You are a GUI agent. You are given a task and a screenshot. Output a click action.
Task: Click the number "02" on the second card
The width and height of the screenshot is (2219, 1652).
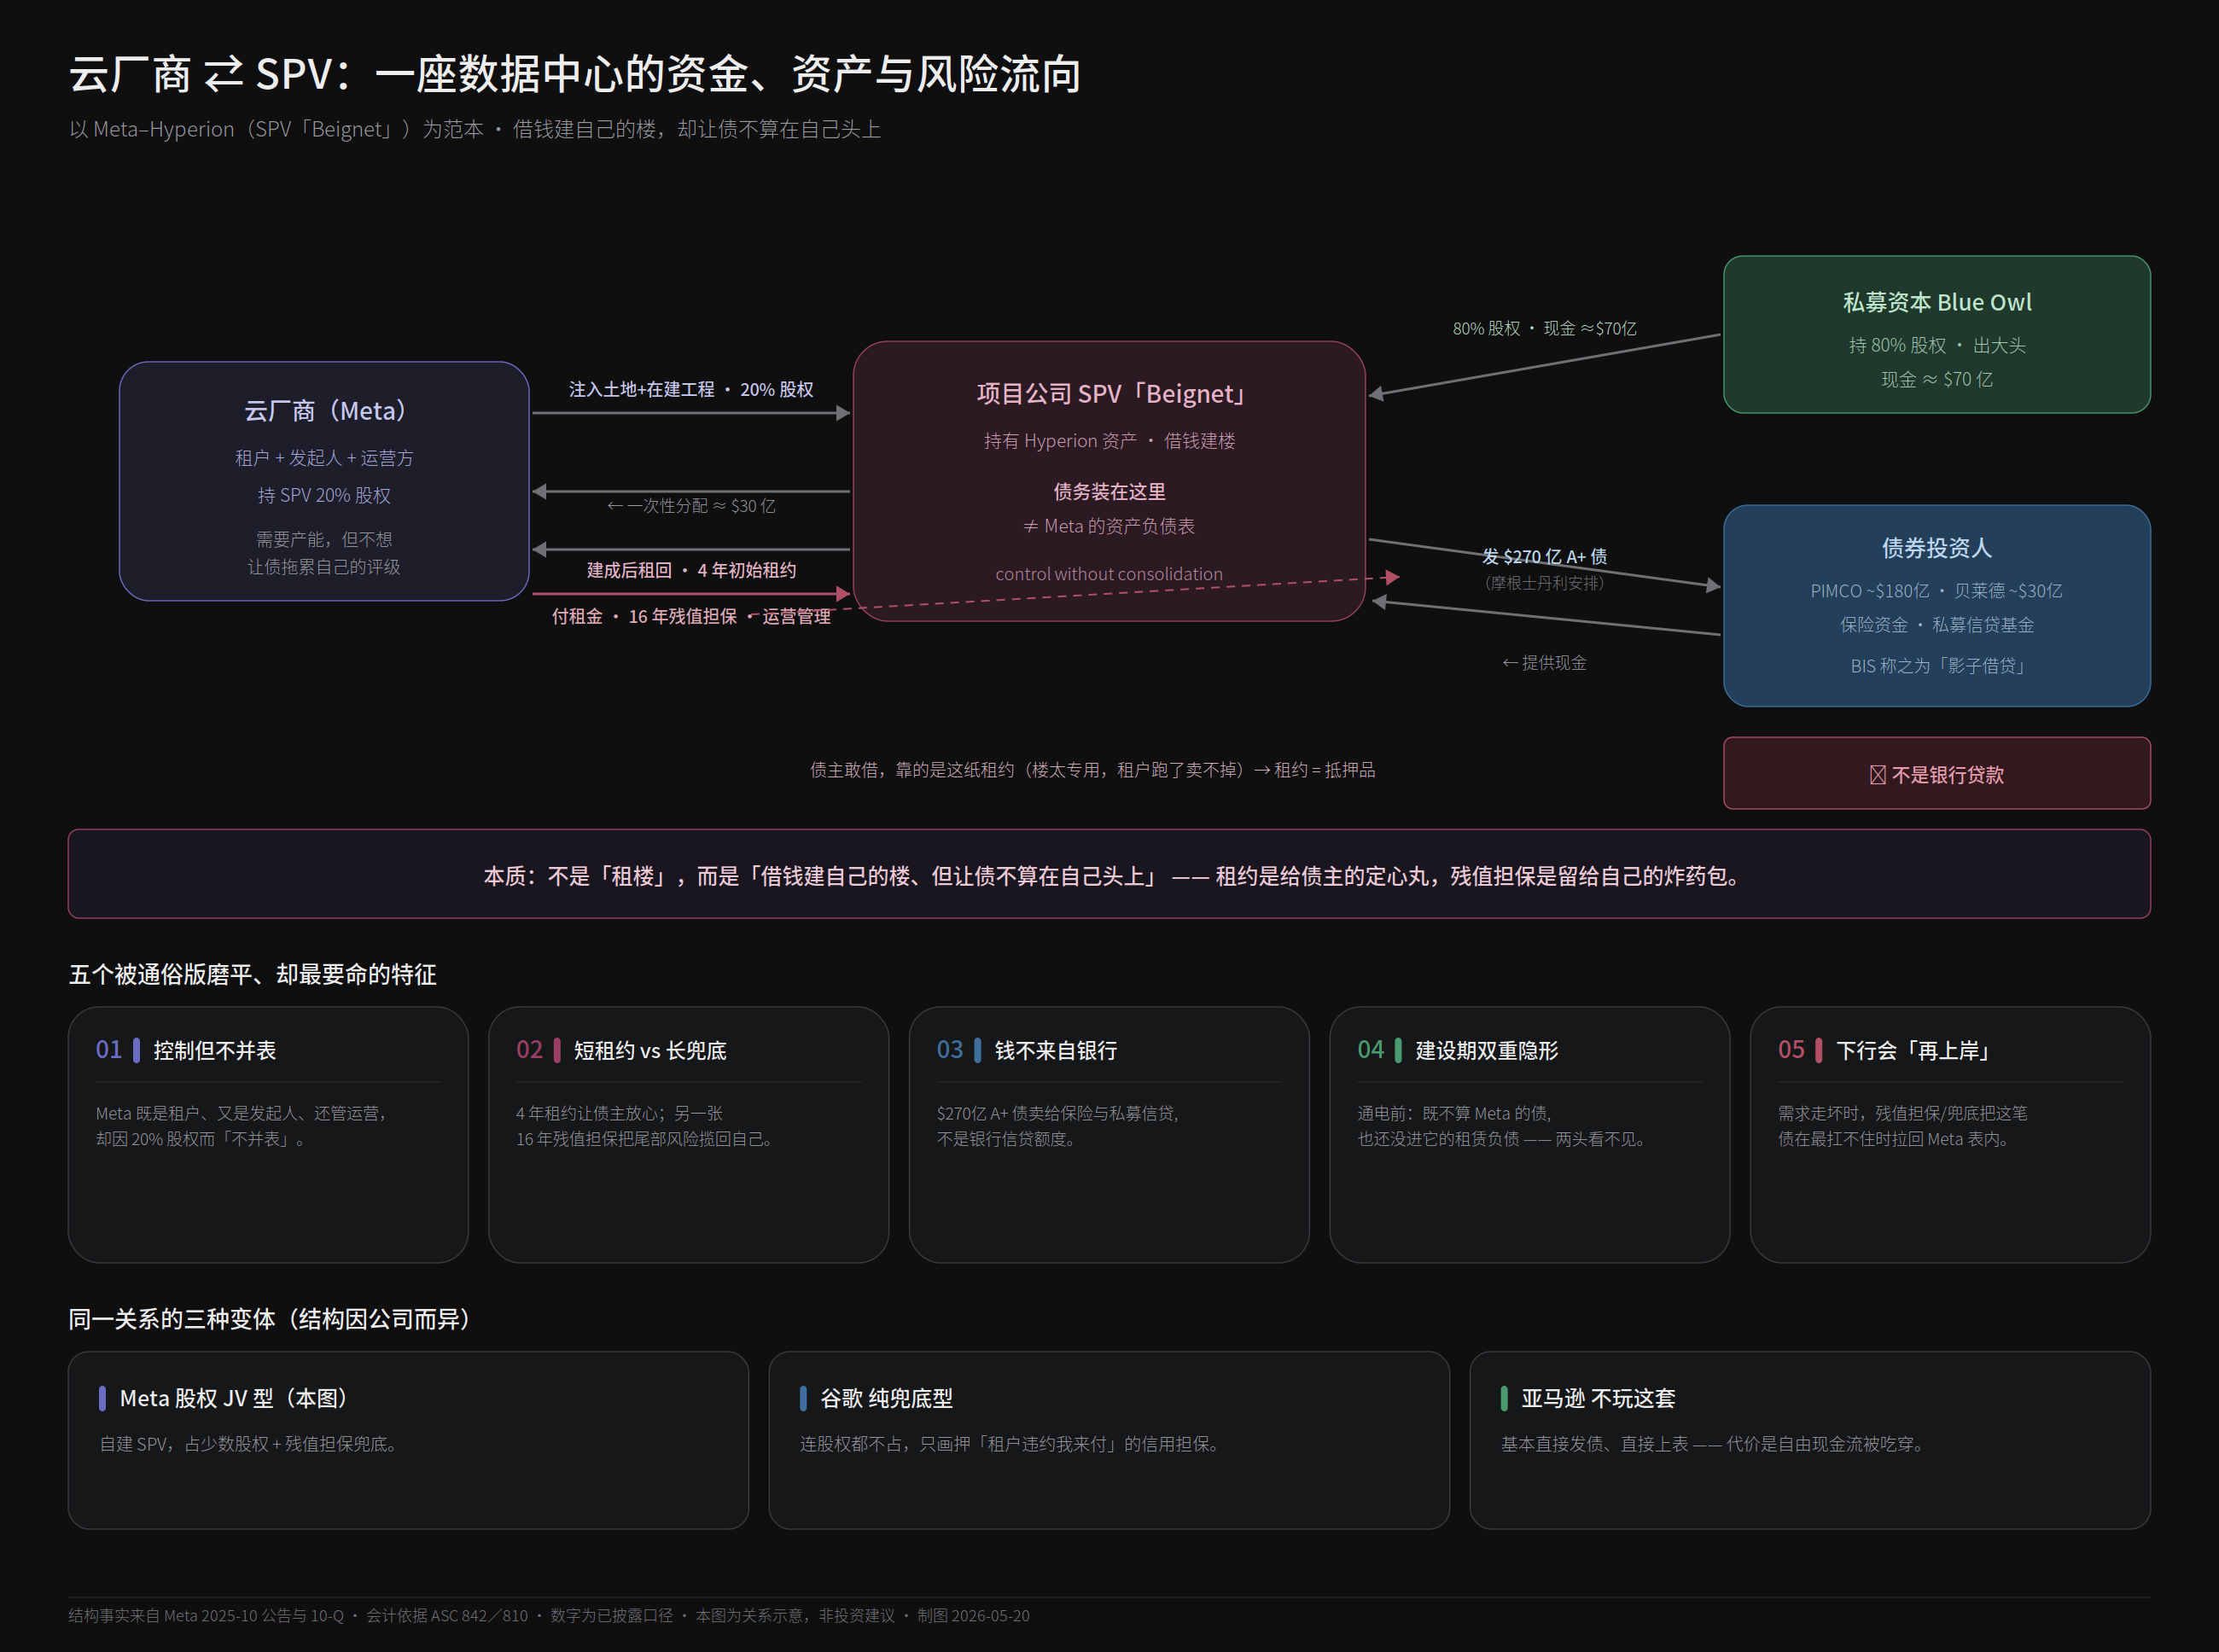pyautogui.click(x=529, y=1050)
